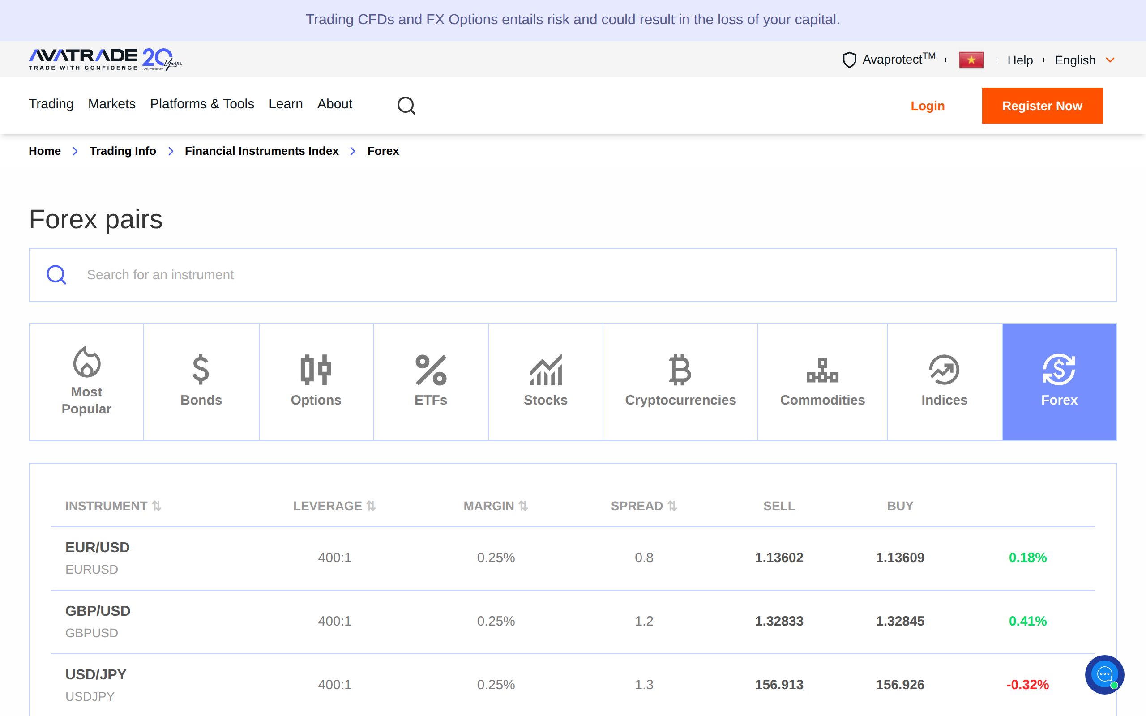Open the site search magnifier icon
Image resolution: width=1146 pixels, height=716 pixels.
(406, 105)
